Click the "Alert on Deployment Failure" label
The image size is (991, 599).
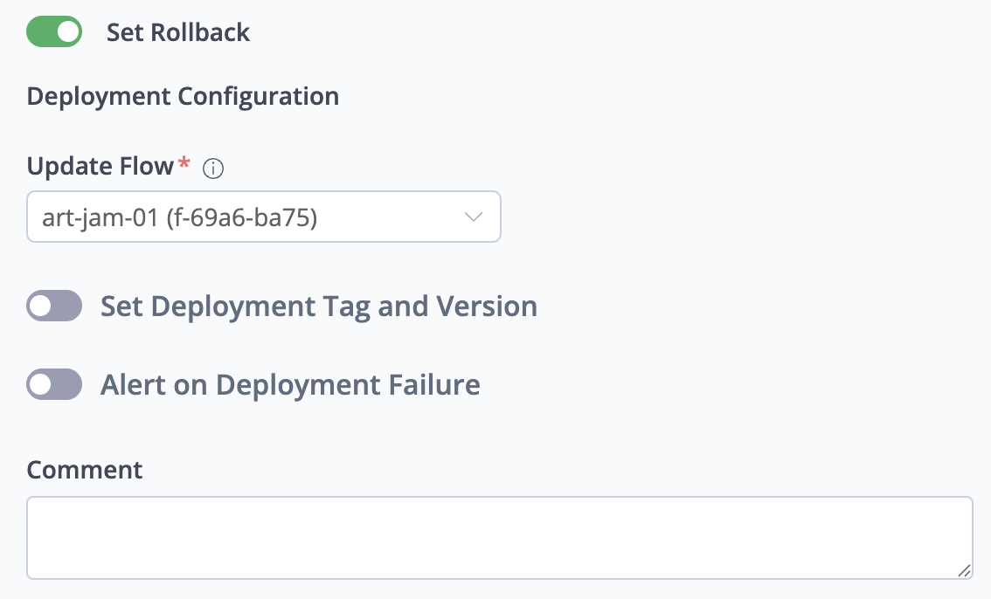[290, 384]
